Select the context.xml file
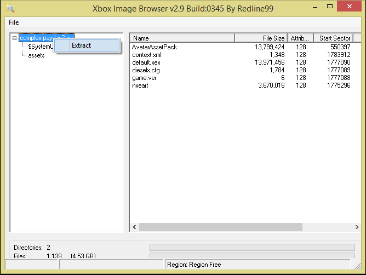 [146, 55]
